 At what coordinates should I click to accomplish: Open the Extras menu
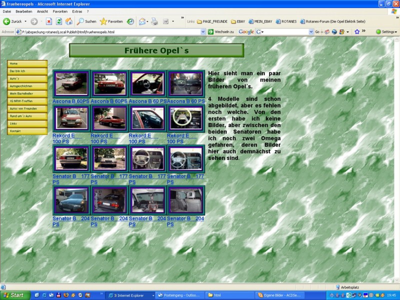click(x=77, y=11)
